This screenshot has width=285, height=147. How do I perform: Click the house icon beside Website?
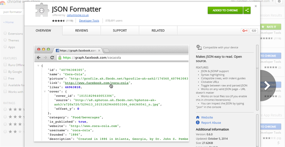pos(198,117)
